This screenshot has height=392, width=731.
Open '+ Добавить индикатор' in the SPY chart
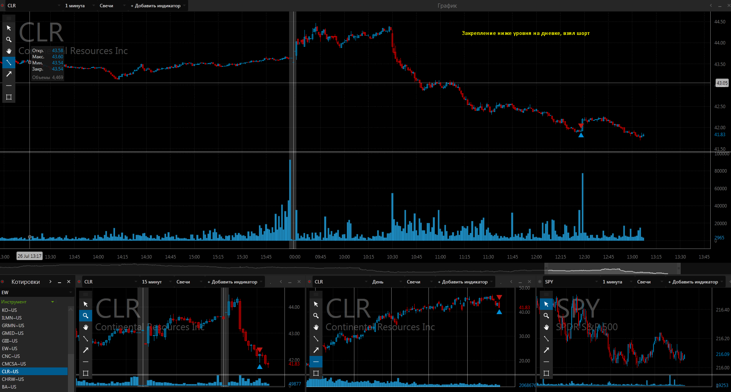point(695,282)
